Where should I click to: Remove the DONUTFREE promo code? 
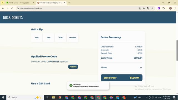coord(73,67)
